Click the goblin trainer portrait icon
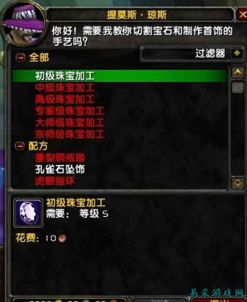247x302 pixels. (23, 24)
